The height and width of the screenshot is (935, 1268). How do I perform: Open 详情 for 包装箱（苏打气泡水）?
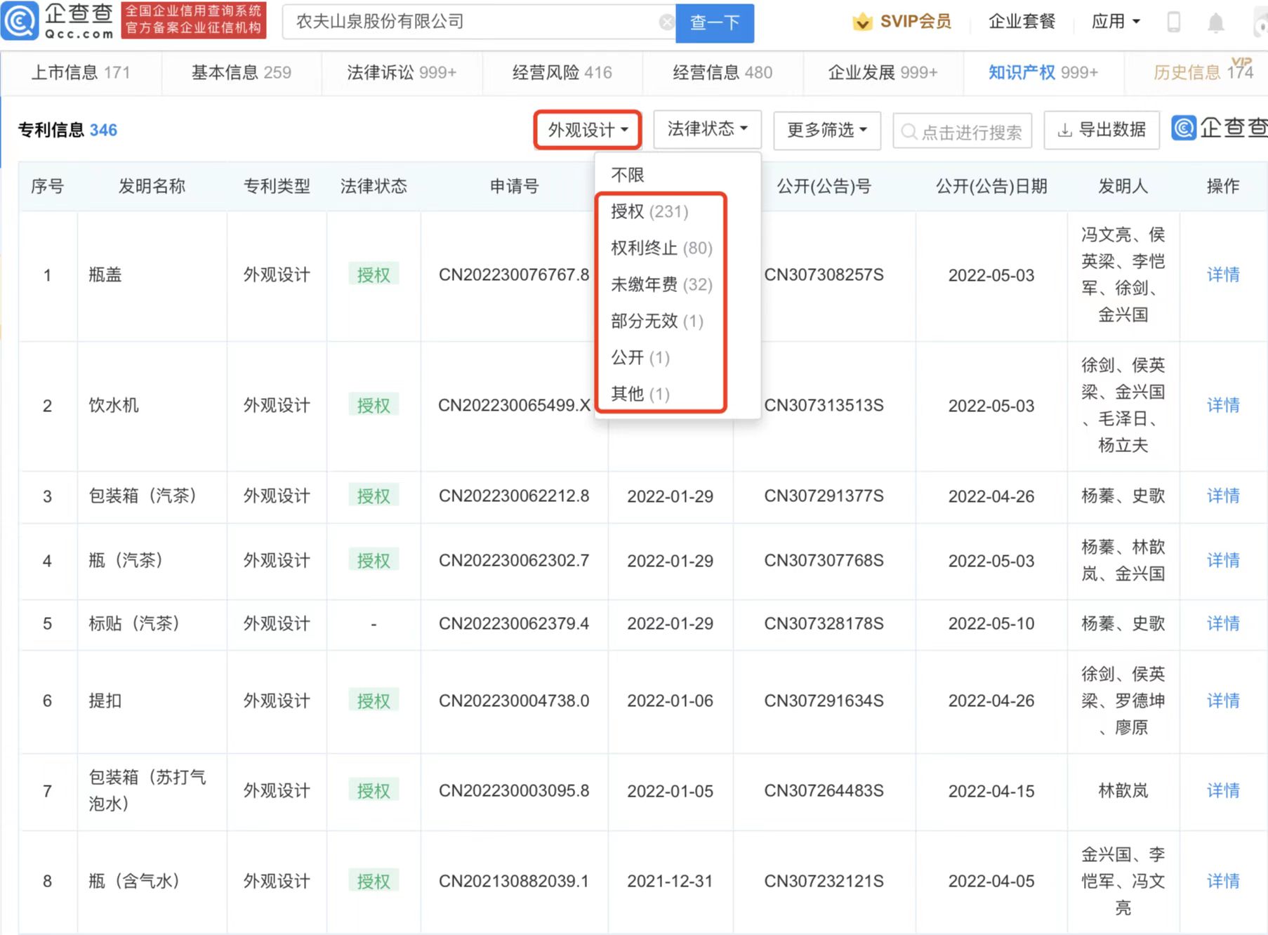pyautogui.click(x=1223, y=790)
